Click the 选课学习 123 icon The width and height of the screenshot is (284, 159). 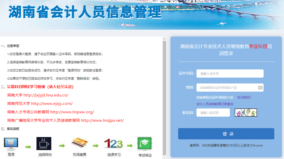click(x=113, y=143)
